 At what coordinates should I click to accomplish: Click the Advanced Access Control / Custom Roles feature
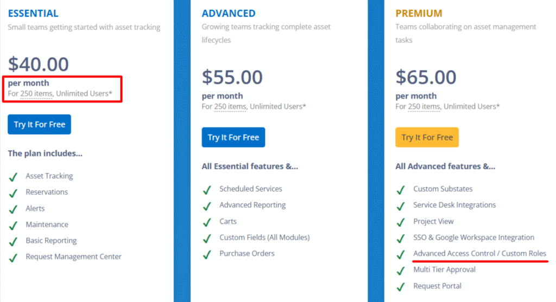click(x=479, y=254)
